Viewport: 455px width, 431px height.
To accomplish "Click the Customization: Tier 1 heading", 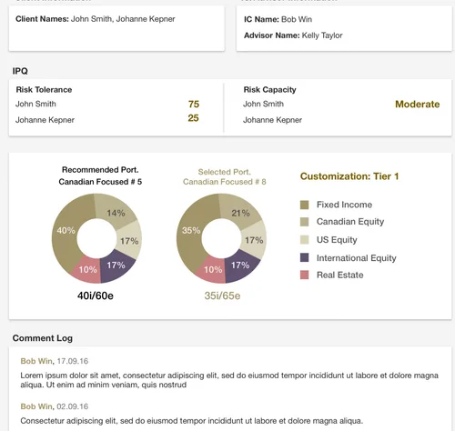I will 349,176.
